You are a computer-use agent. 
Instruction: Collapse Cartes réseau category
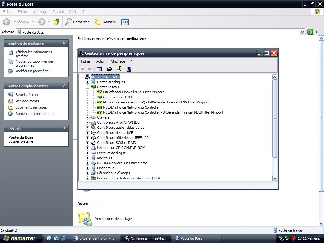(x=87, y=87)
